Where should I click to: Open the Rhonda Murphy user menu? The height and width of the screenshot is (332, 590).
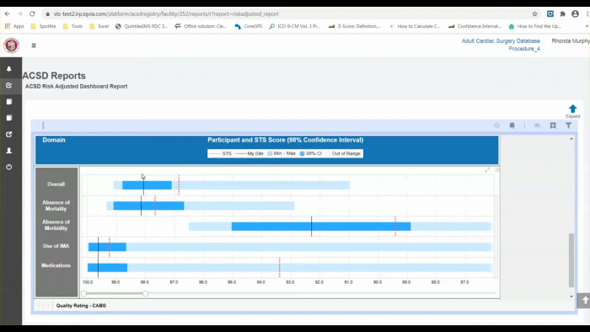coord(571,41)
